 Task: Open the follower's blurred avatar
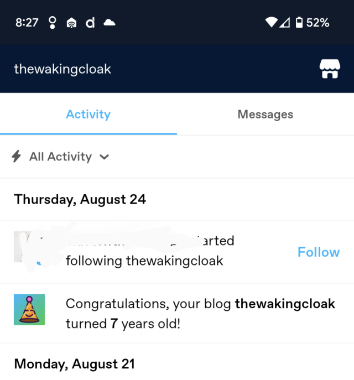[x=29, y=247]
